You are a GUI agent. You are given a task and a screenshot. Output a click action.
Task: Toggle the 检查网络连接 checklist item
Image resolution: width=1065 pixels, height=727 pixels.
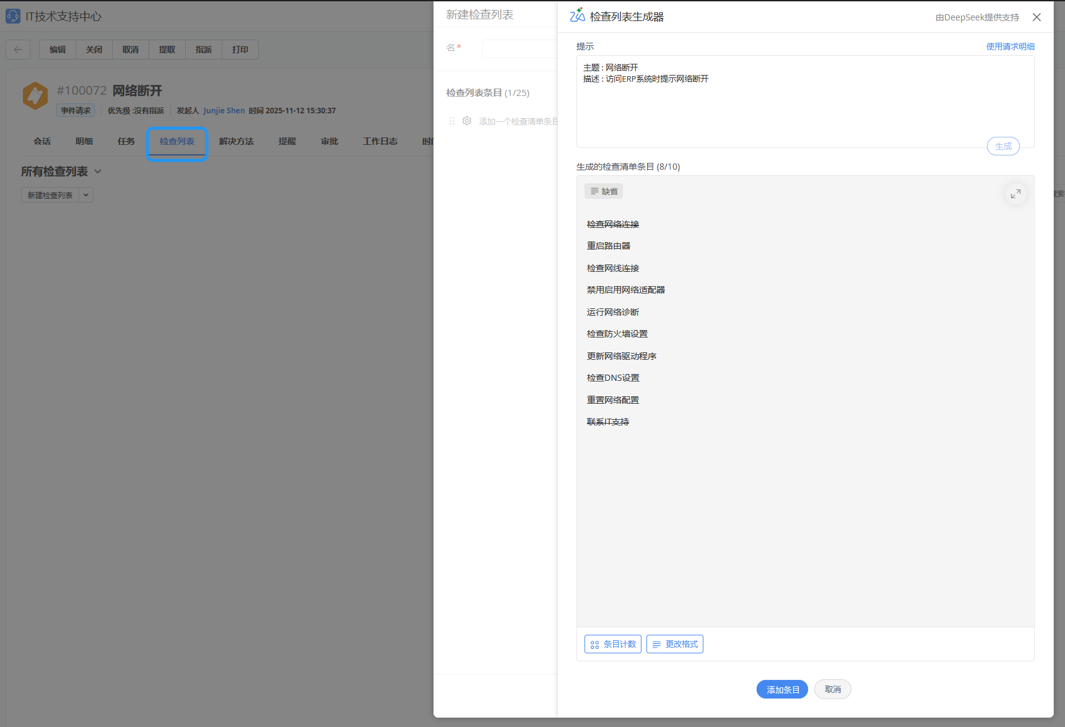pos(612,224)
